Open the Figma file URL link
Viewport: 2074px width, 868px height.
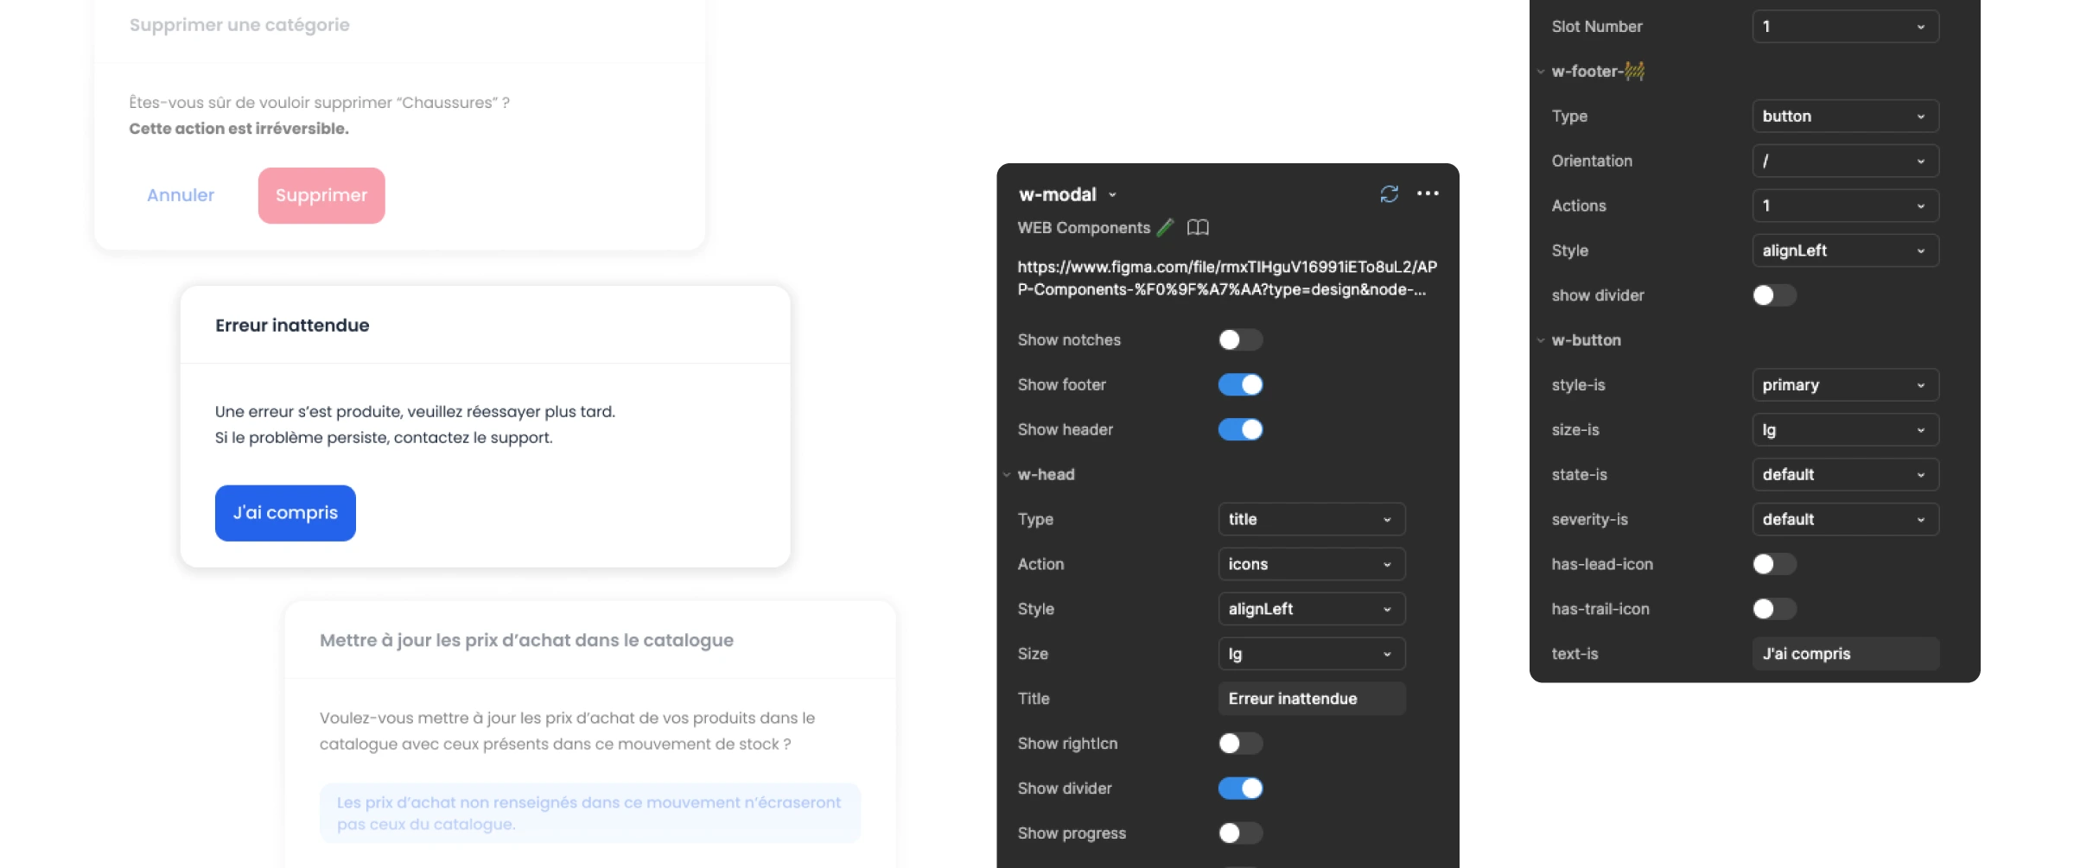click(x=1227, y=278)
